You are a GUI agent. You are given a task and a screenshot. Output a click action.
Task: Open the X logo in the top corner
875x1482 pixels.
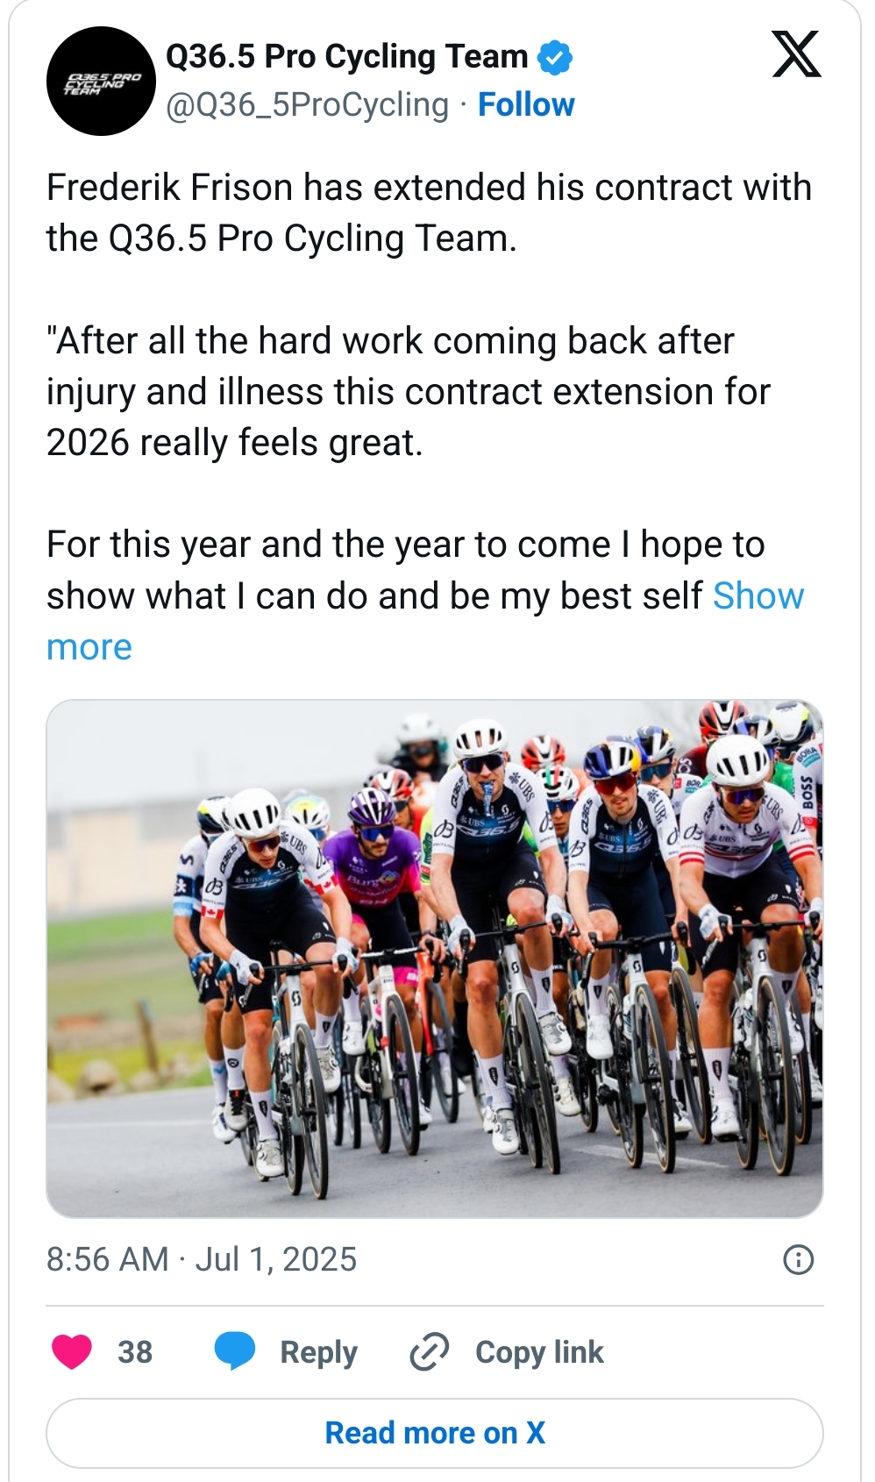click(x=796, y=54)
